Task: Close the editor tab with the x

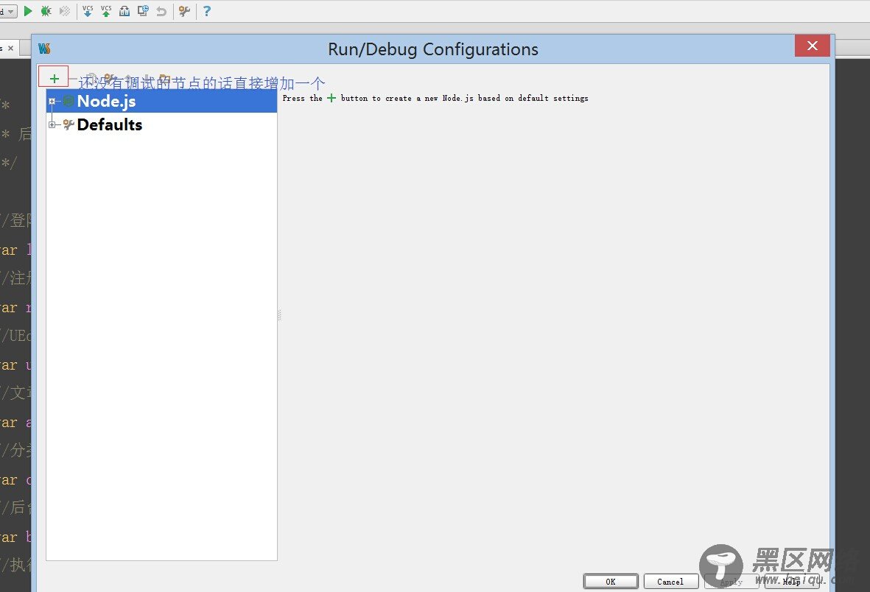Action: coord(10,49)
